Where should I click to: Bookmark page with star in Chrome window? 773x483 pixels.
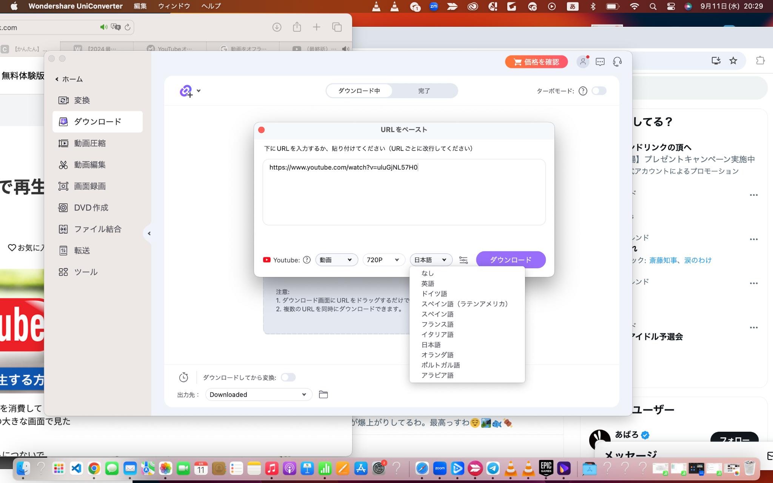click(x=733, y=61)
